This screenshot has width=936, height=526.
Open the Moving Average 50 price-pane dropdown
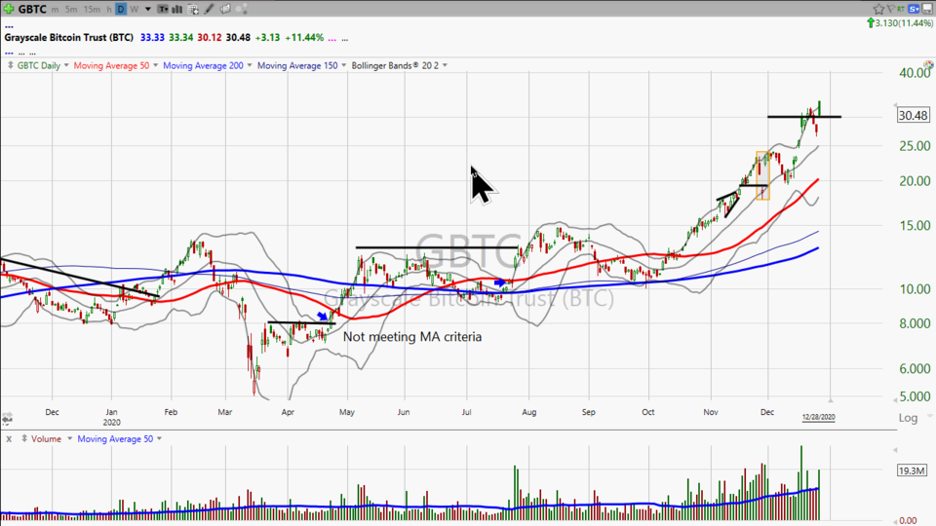tap(155, 65)
